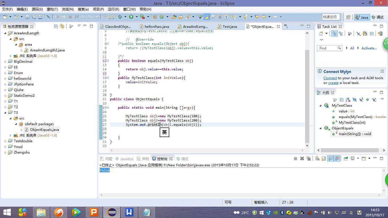This screenshot has width=388, height=218.
Task: Toggle Hide Fields in Outline
Action: 354,100
